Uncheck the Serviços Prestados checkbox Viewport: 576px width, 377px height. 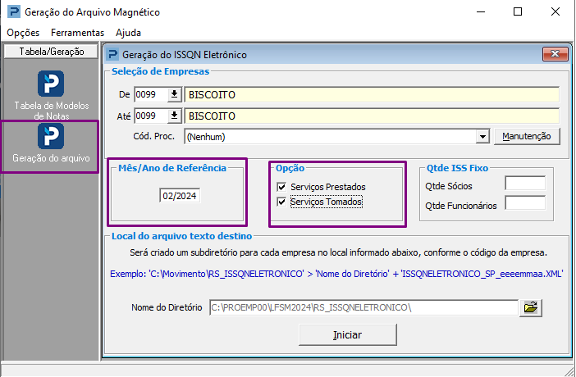pos(281,187)
